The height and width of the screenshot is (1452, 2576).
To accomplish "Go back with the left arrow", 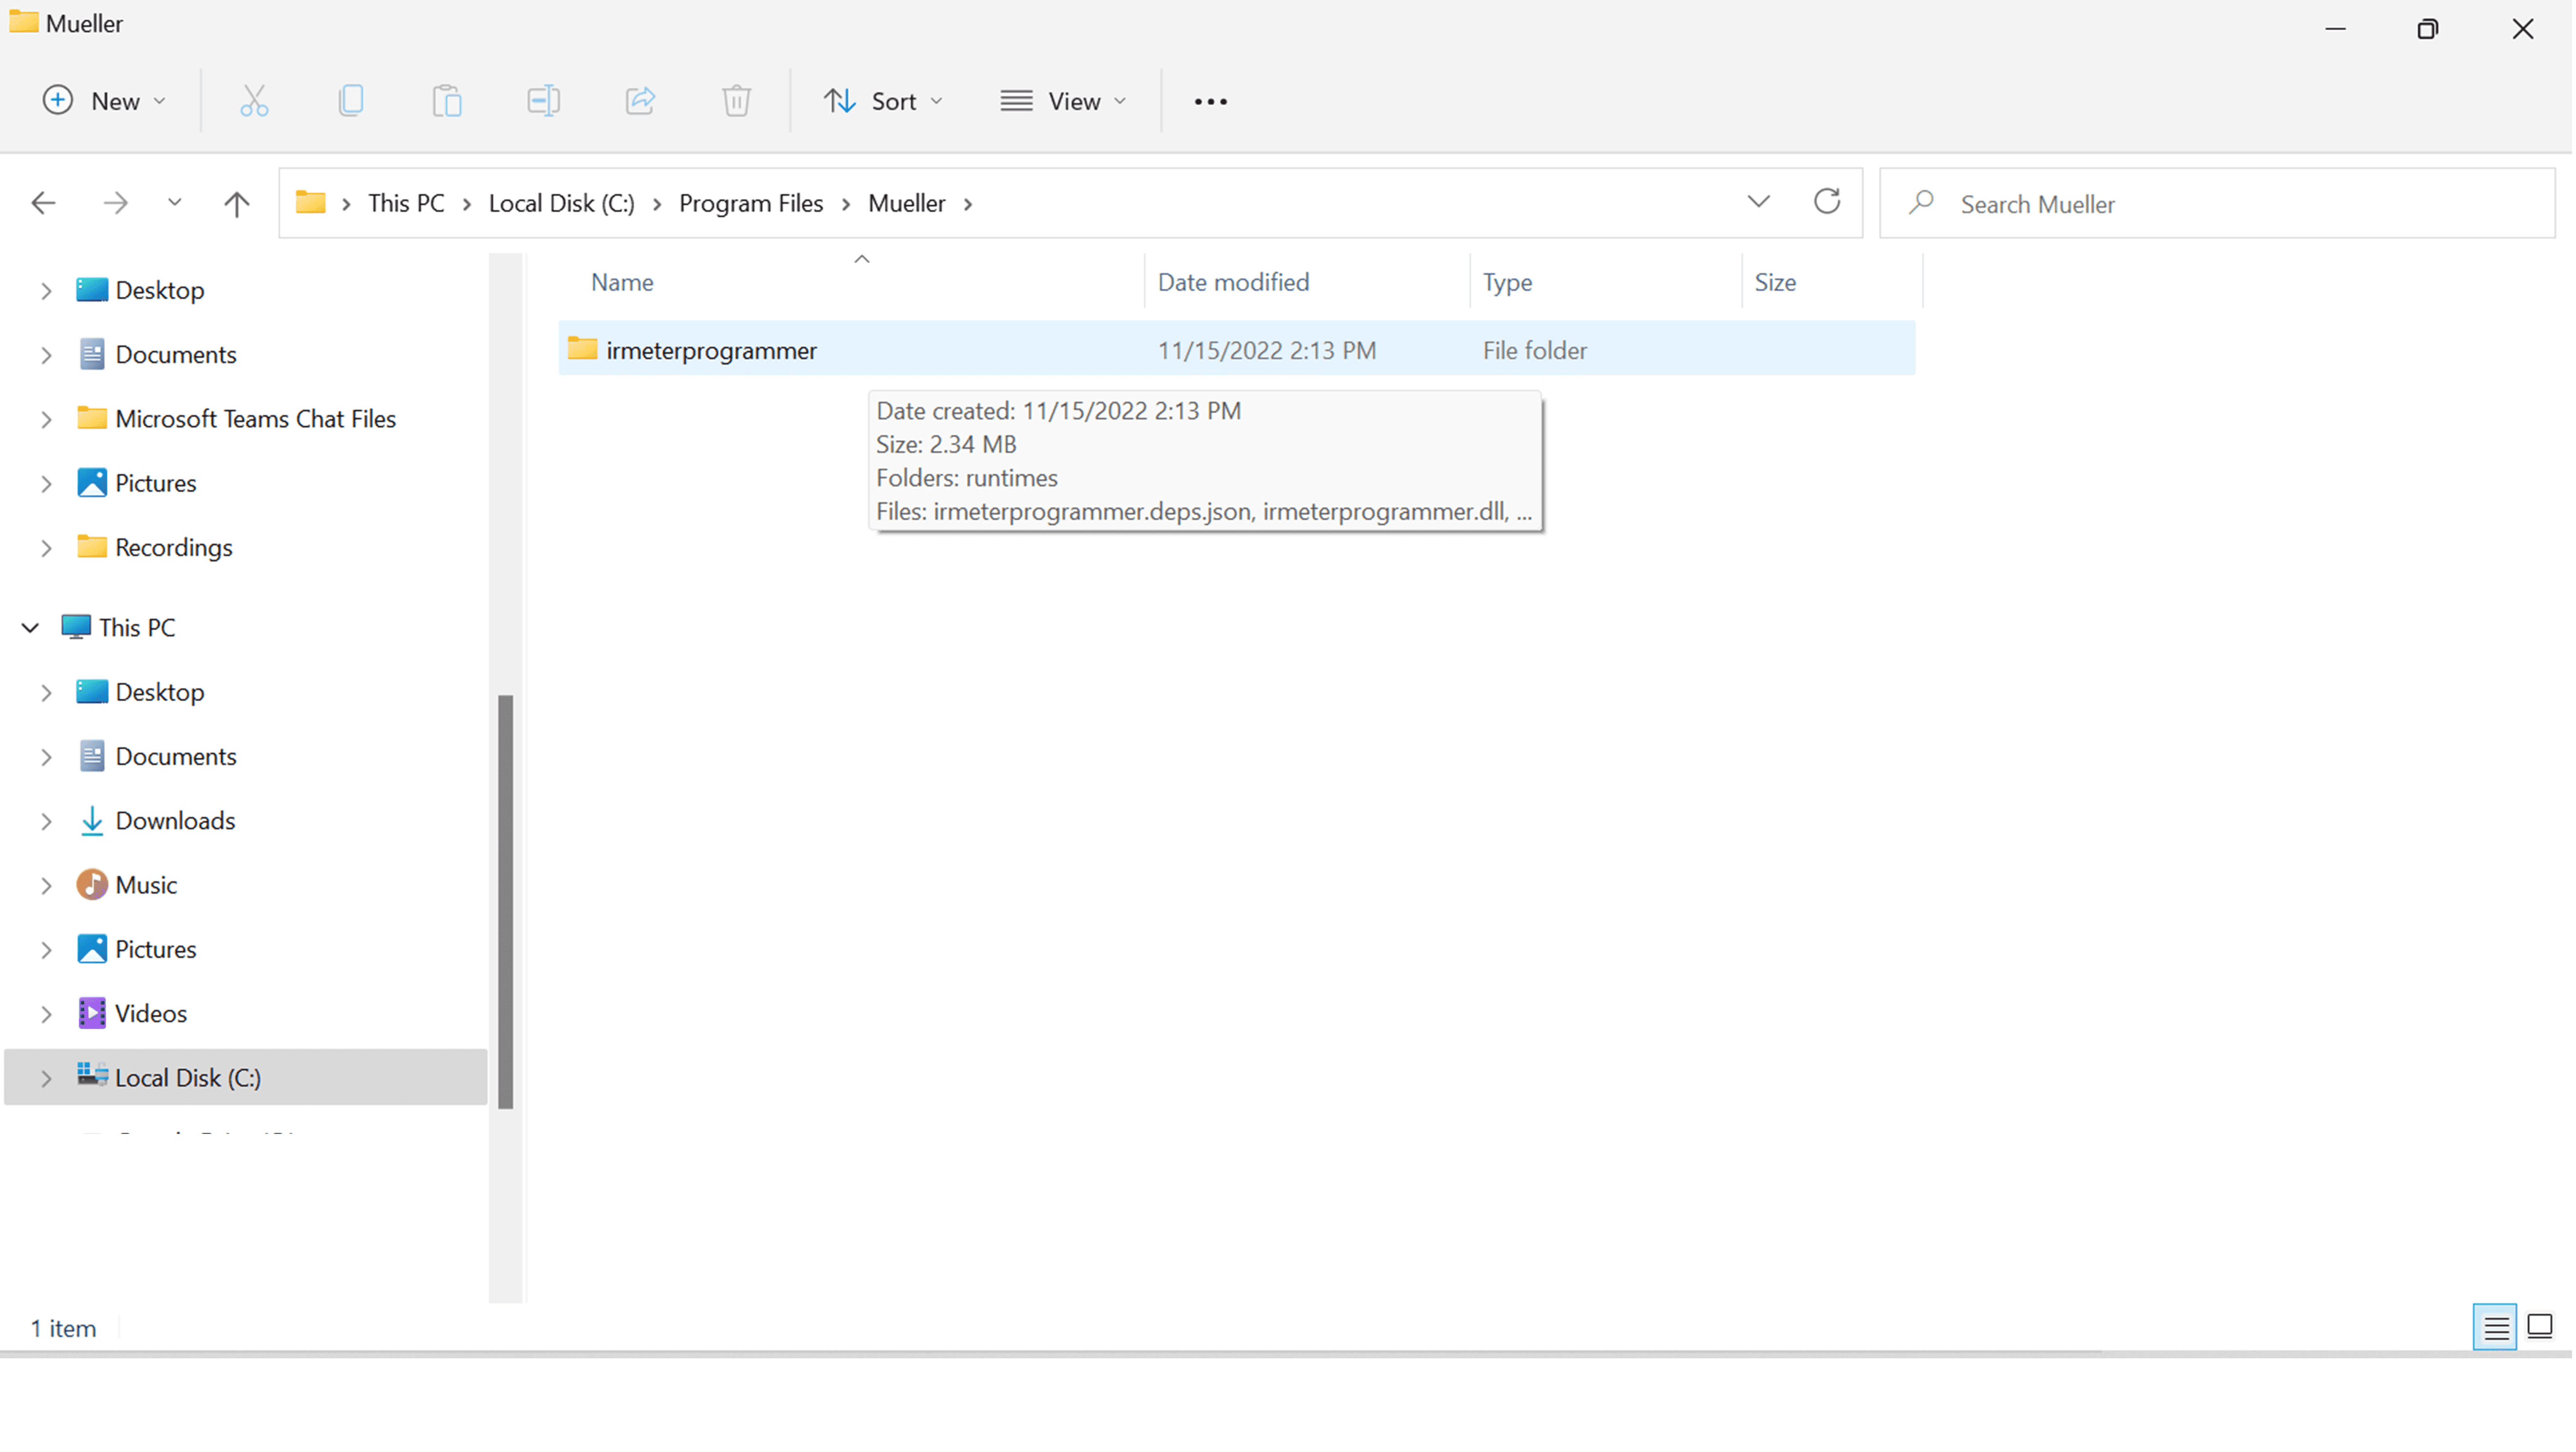I will point(43,204).
